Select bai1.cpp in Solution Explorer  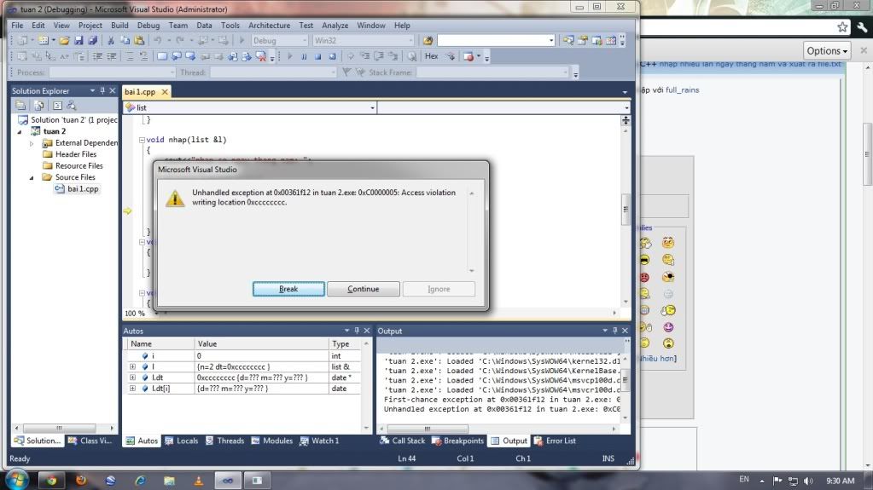83,189
